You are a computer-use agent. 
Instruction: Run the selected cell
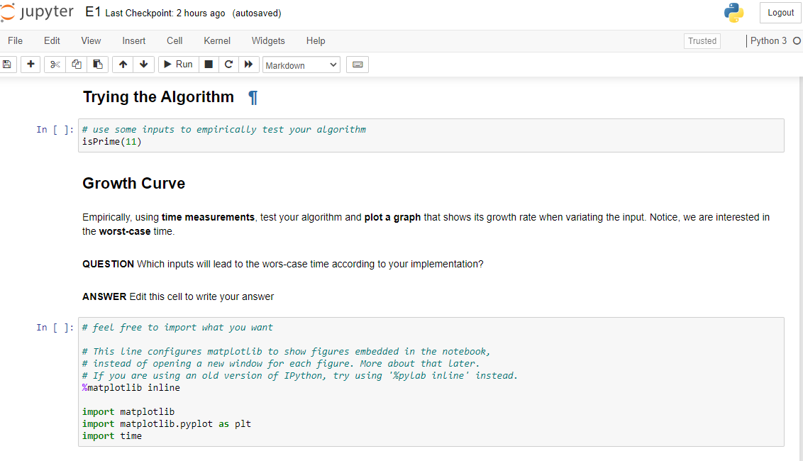pos(178,65)
